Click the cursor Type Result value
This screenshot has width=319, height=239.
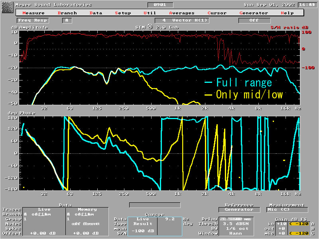[143, 224]
